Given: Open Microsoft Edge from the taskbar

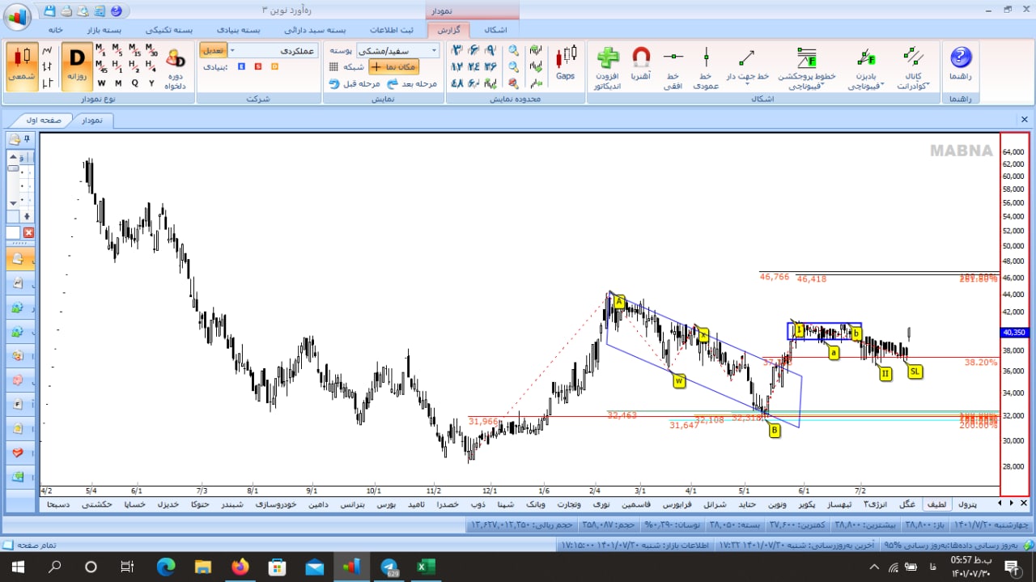Looking at the screenshot, I should tap(165, 567).
